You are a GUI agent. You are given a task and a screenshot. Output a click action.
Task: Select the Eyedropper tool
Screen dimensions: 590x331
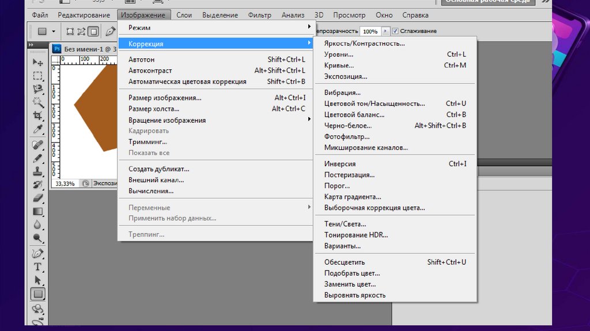(38, 129)
